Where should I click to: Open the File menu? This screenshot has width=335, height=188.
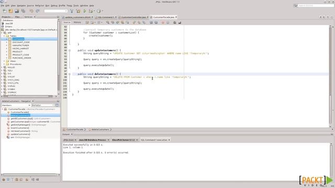2,6
